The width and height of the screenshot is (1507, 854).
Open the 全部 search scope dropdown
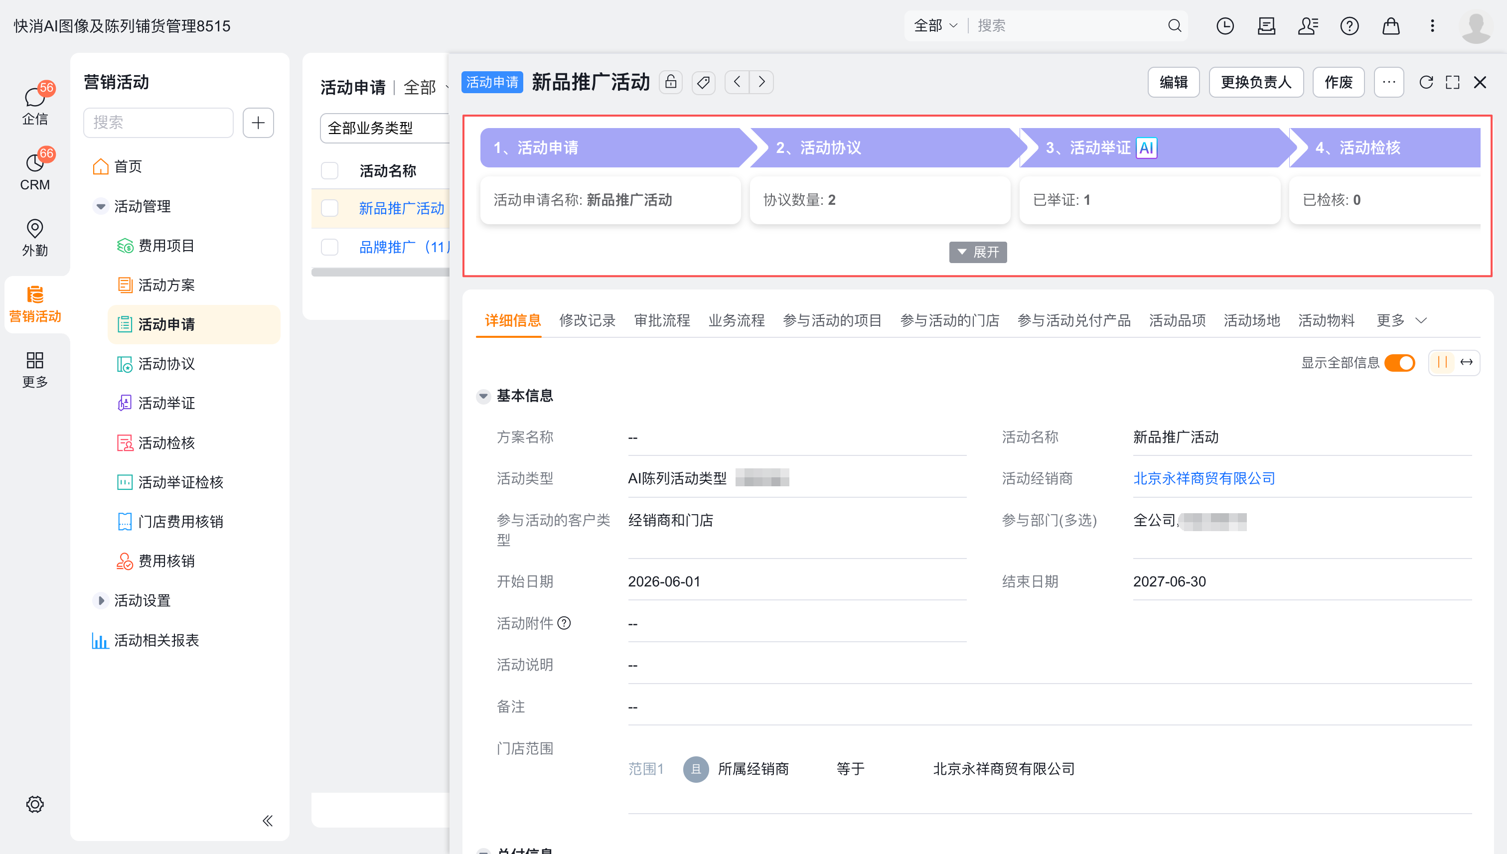(936, 26)
